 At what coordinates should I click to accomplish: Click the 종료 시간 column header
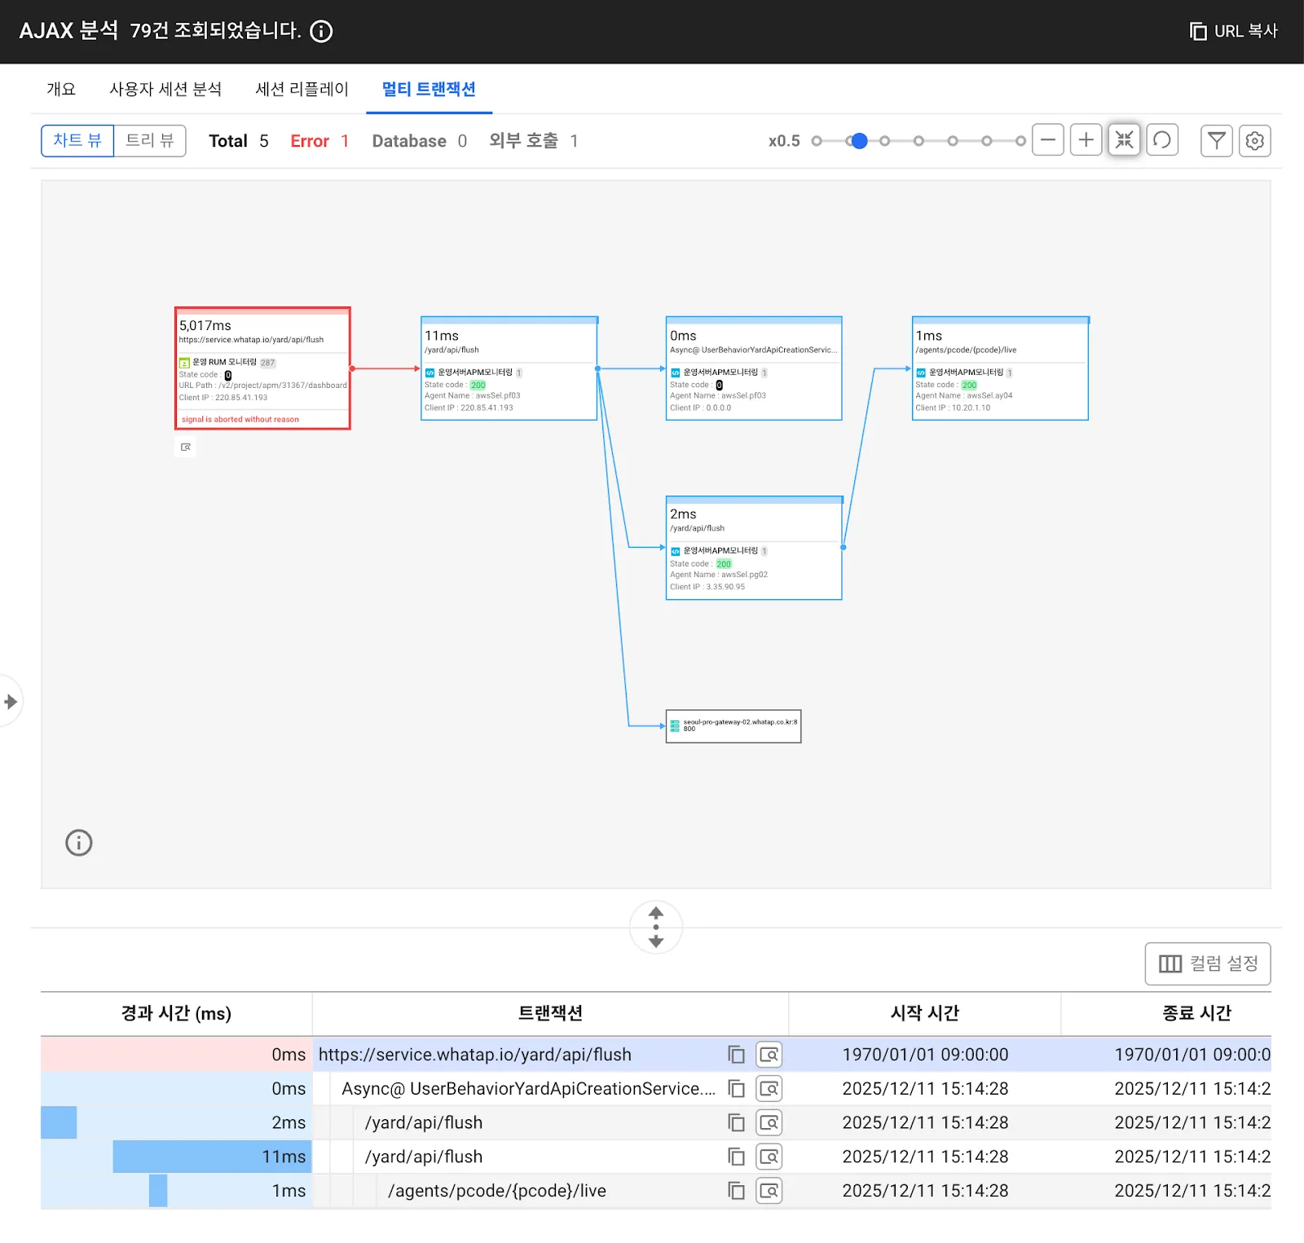tap(1166, 1013)
